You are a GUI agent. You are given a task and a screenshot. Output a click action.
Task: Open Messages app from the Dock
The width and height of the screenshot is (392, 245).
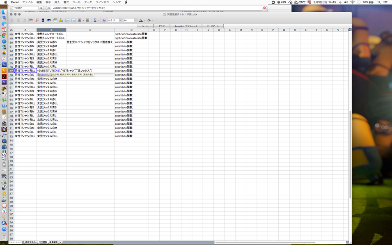(4, 24)
